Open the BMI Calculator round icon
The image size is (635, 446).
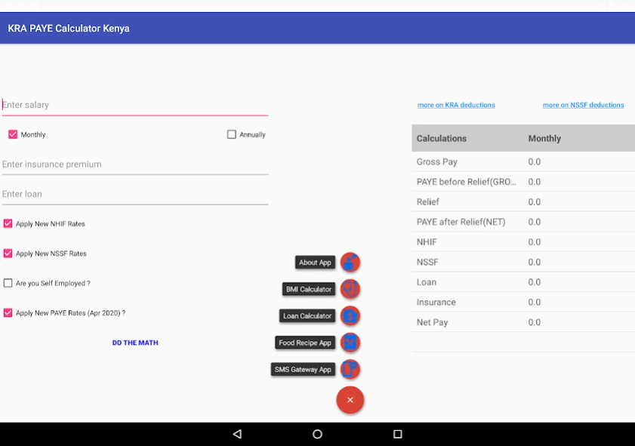[x=350, y=289]
